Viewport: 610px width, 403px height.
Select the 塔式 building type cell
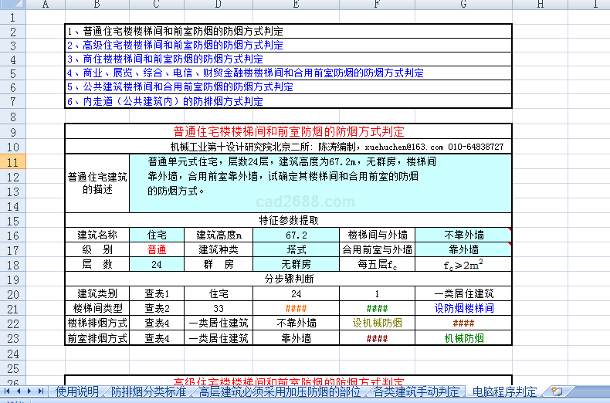click(x=297, y=249)
